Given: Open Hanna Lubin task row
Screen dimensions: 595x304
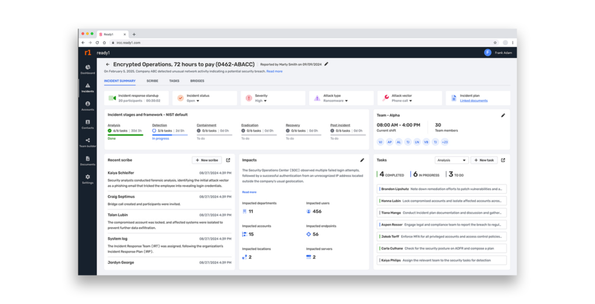Looking at the screenshot, I should point(442,201).
